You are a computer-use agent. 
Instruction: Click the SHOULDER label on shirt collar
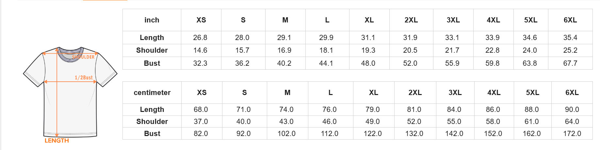pyautogui.click(x=83, y=57)
